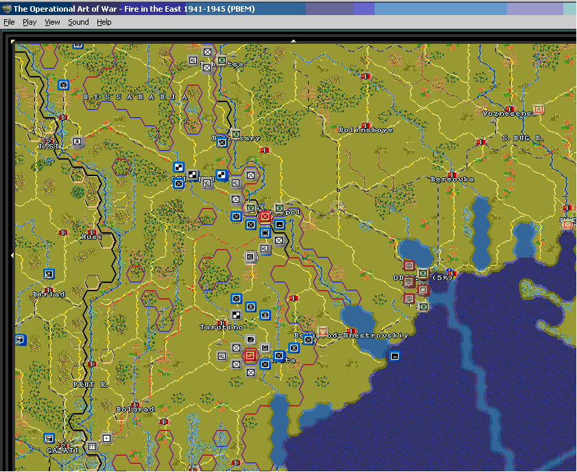Open the Sound menu
Viewport: 577px width, 472px height.
[x=78, y=22]
